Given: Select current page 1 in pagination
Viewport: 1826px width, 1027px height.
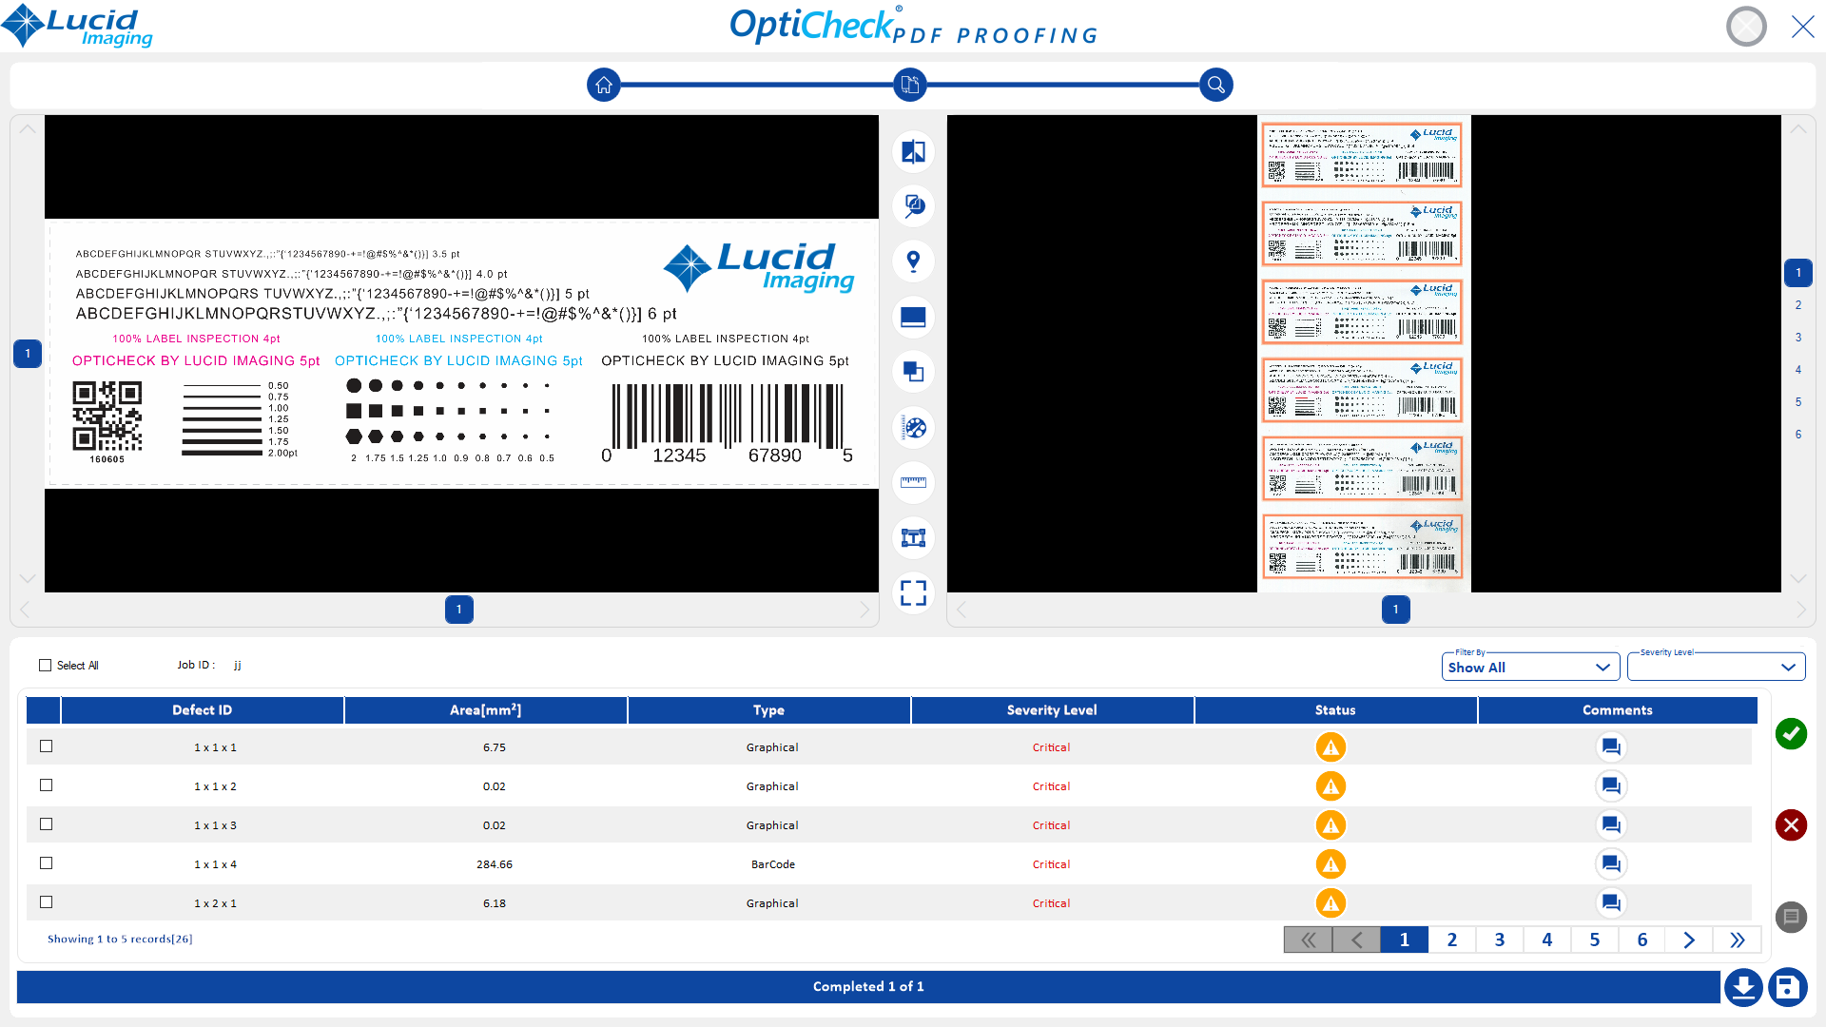Looking at the screenshot, I should pos(1404,940).
